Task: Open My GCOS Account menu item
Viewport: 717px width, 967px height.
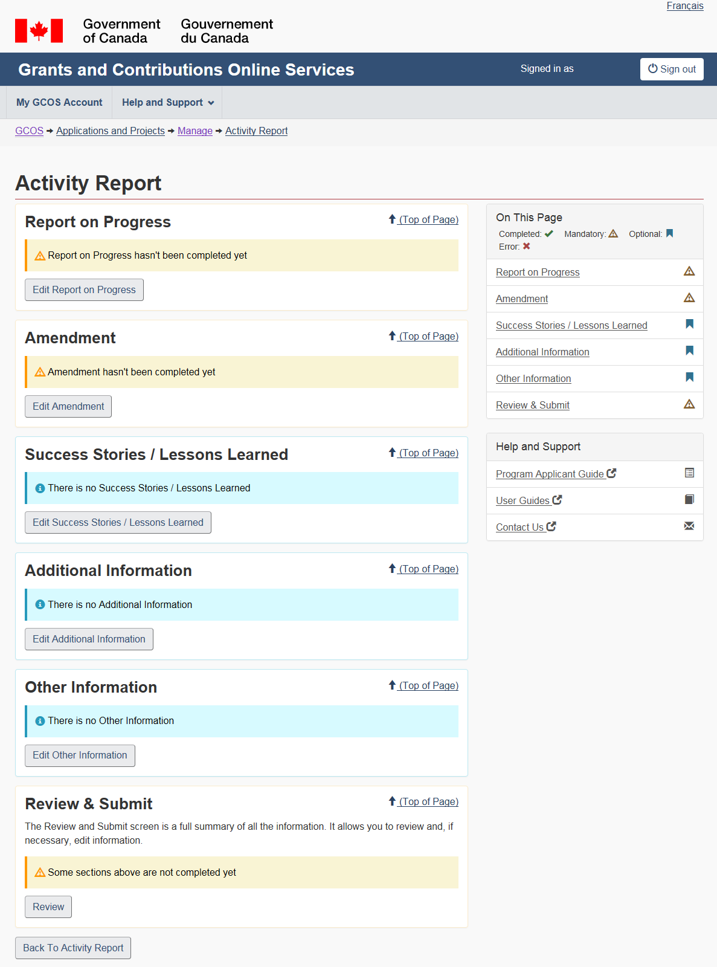Action: point(59,103)
